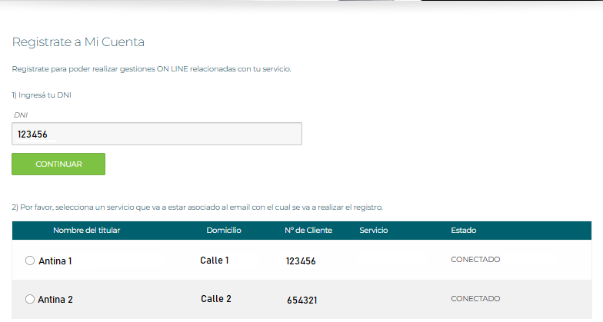Click the 'Calle 2' address cell

coord(216,299)
